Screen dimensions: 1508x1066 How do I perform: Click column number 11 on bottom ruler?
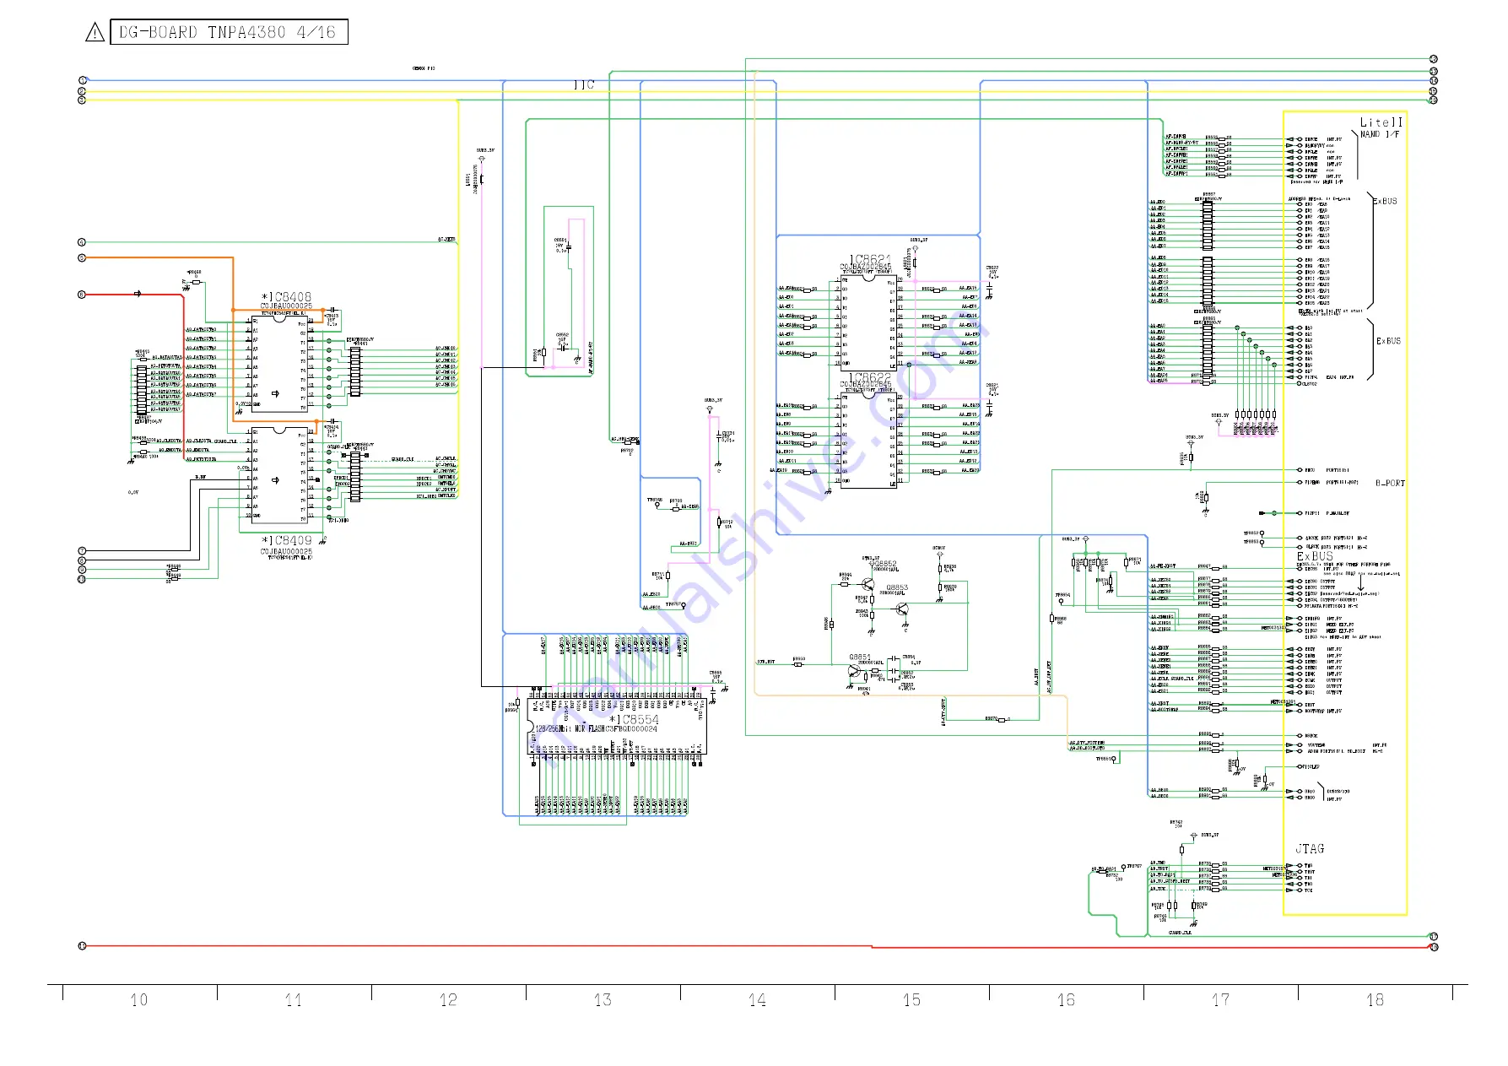[x=294, y=1000]
